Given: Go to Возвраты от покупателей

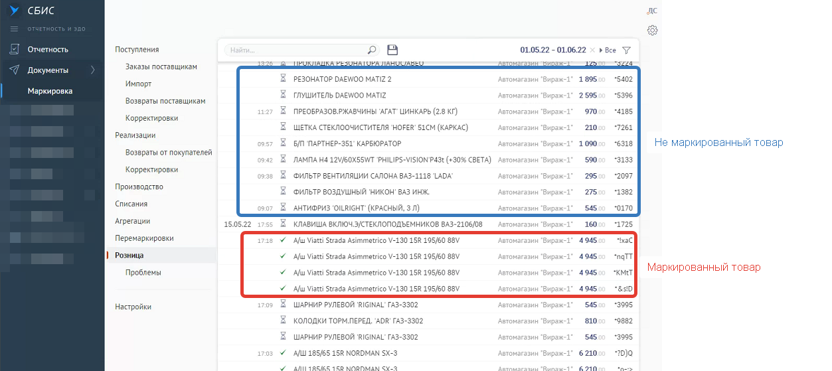Looking at the screenshot, I should click(x=169, y=153).
